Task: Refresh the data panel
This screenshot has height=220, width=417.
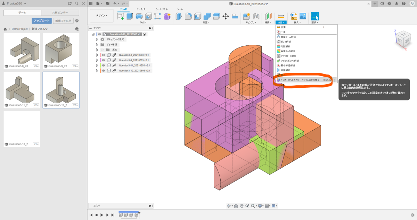Action: click(70, 3)
